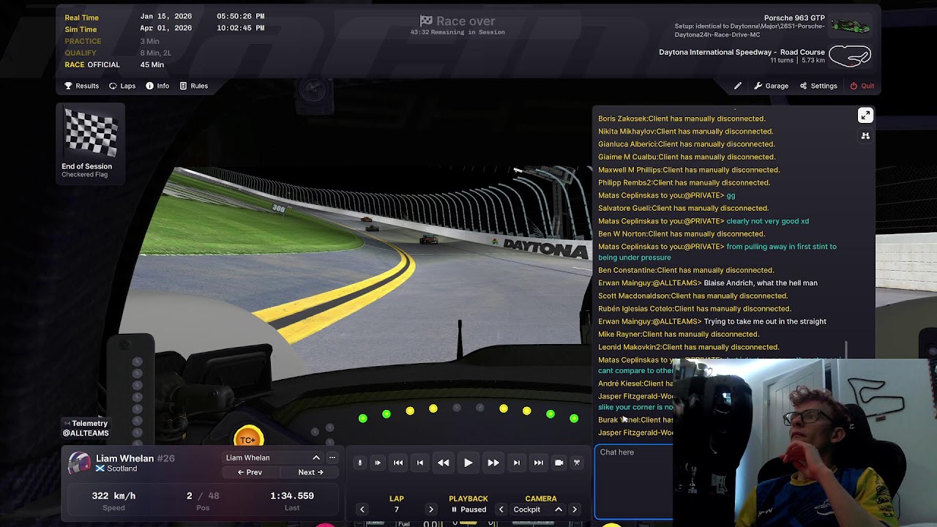This screenshot has width=937, height=527.
Task: Go to the previous lap with the left arrow
Action: coord(362,509)
